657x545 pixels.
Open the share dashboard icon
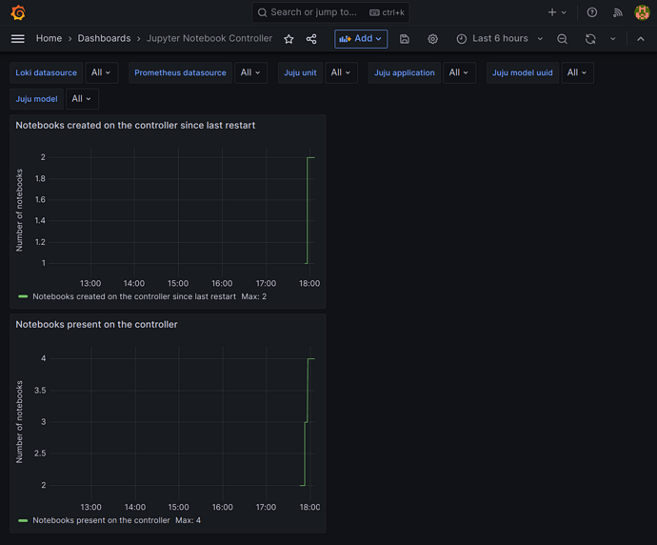[x=311, y=39]
